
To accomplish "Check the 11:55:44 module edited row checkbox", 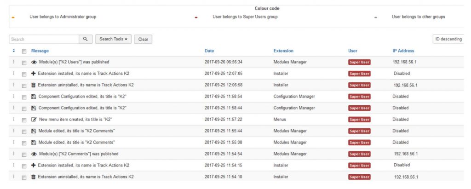I will tap(24, 132).
